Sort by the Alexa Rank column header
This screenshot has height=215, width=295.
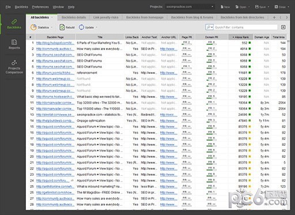tap(240, 37)
